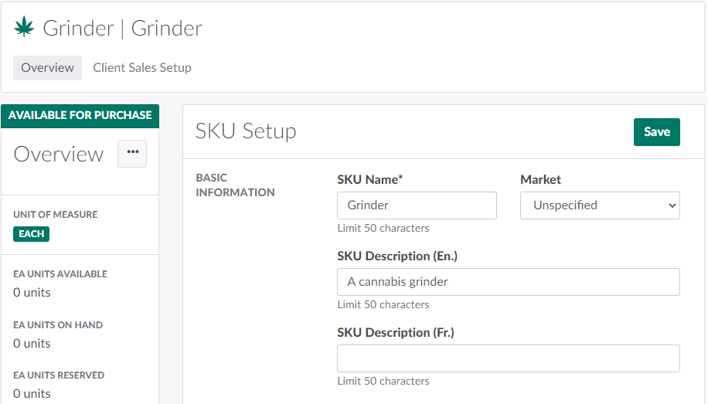
Task: Select the Overview tab
Action: [x=47, y=68]
